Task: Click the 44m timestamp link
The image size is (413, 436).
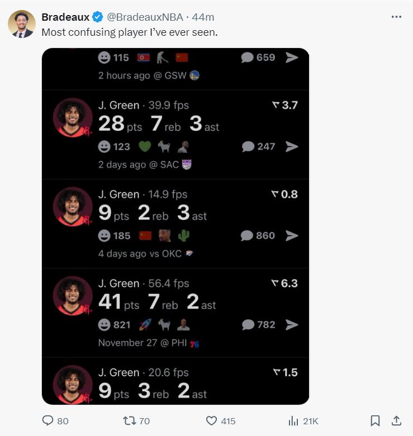Action: pos(203,17)
